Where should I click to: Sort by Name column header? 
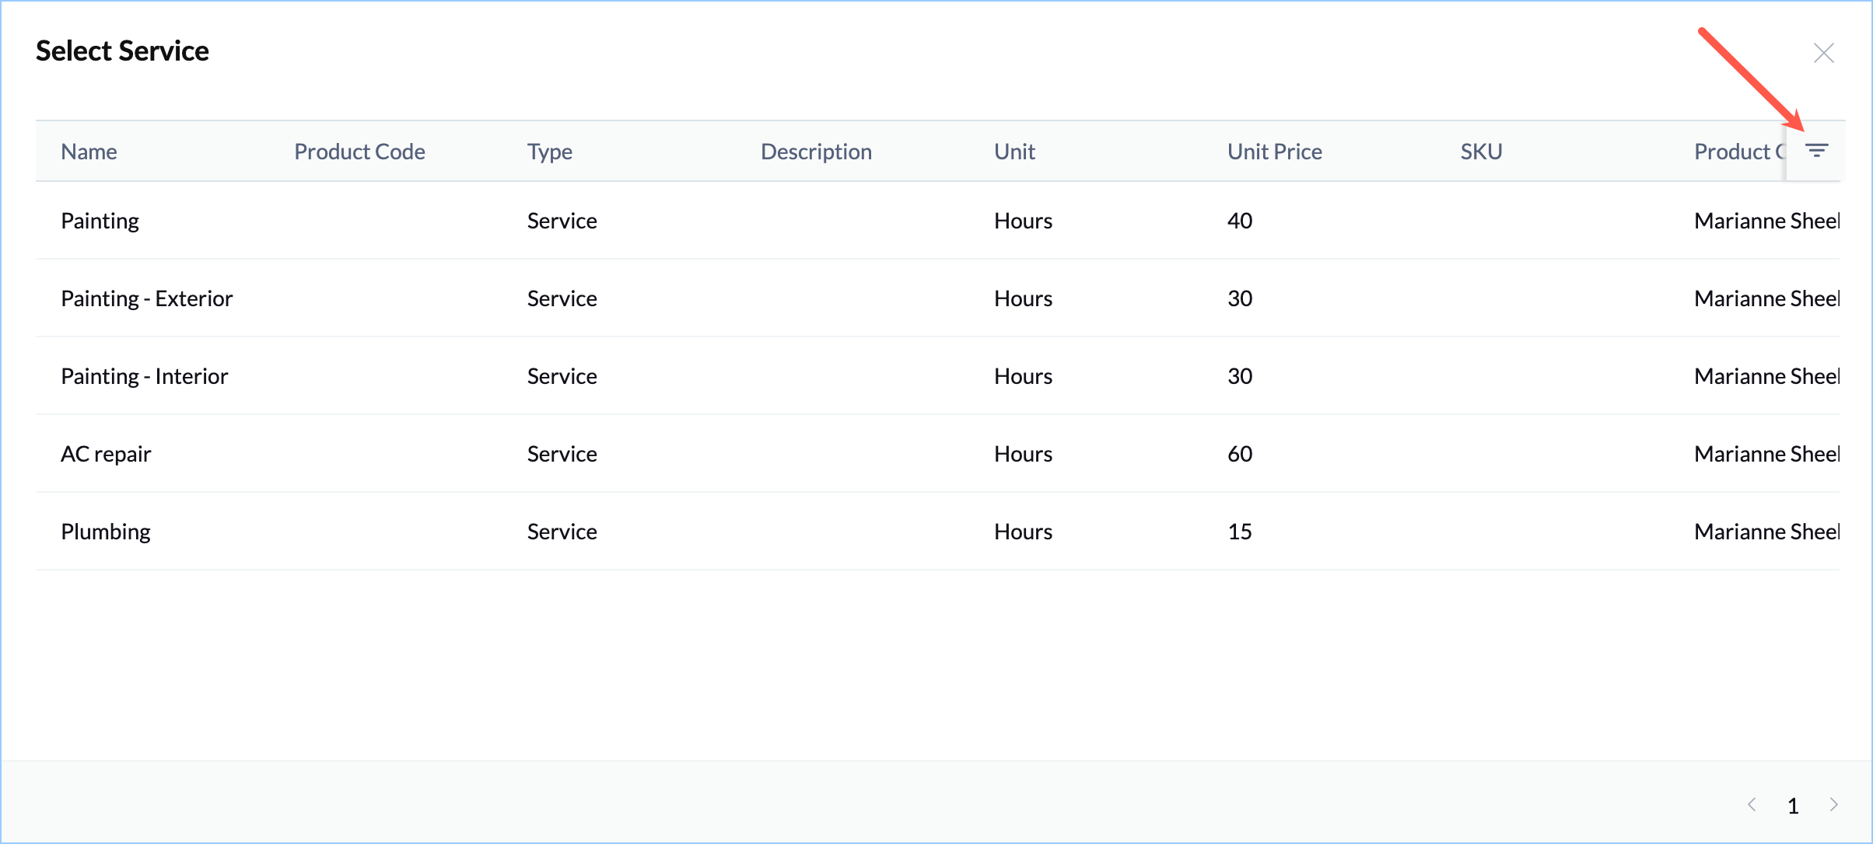click(x=89, y=152)
